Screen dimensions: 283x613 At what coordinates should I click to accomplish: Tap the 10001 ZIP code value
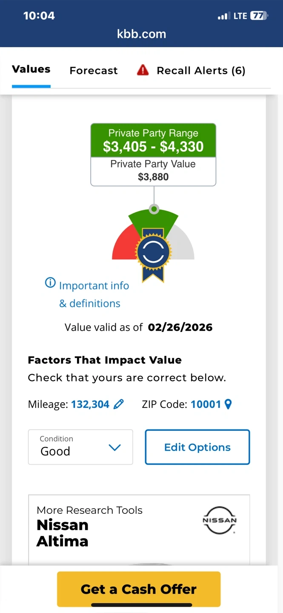click(206, 404)
